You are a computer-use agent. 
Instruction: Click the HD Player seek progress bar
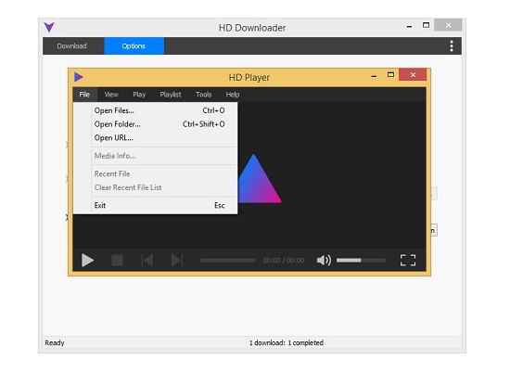(x=228, y=261)
